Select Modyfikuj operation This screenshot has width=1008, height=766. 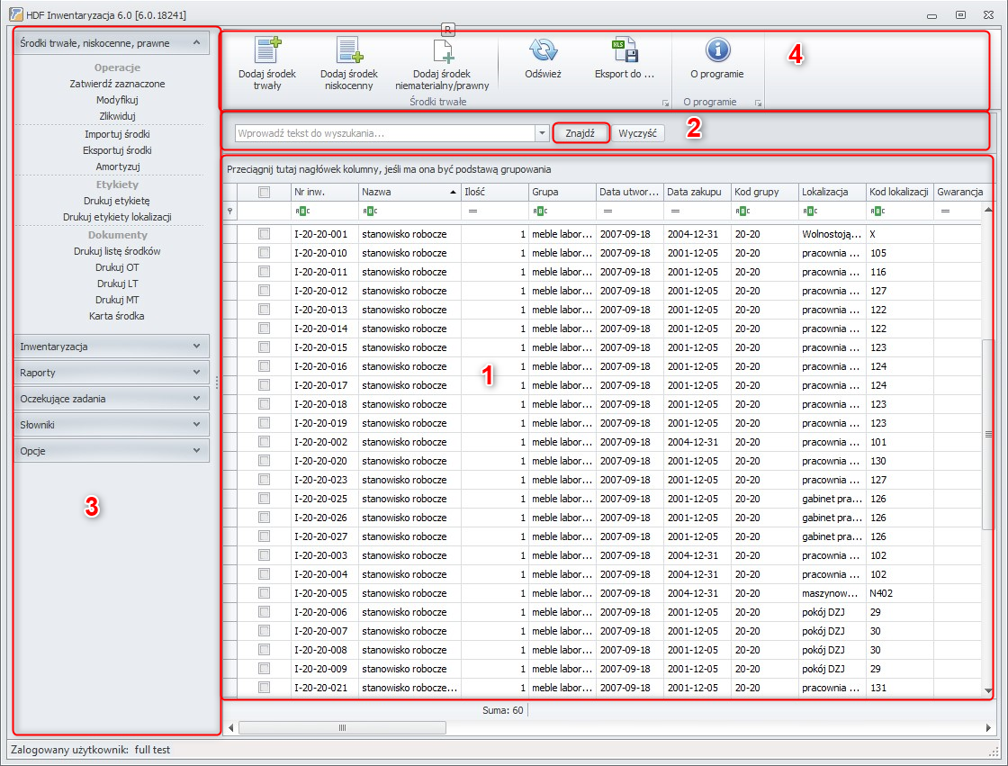point(117,100)
